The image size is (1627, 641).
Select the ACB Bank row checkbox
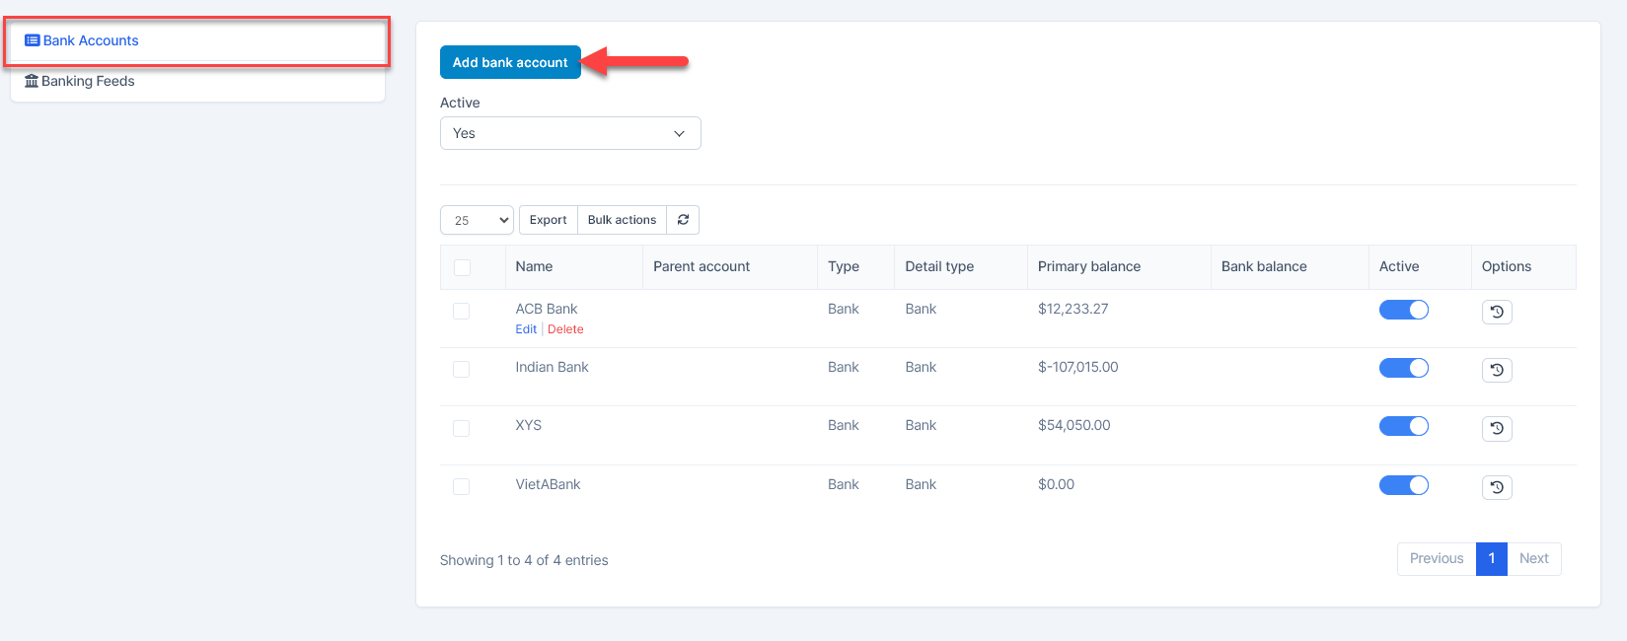(x=462, y=311)
